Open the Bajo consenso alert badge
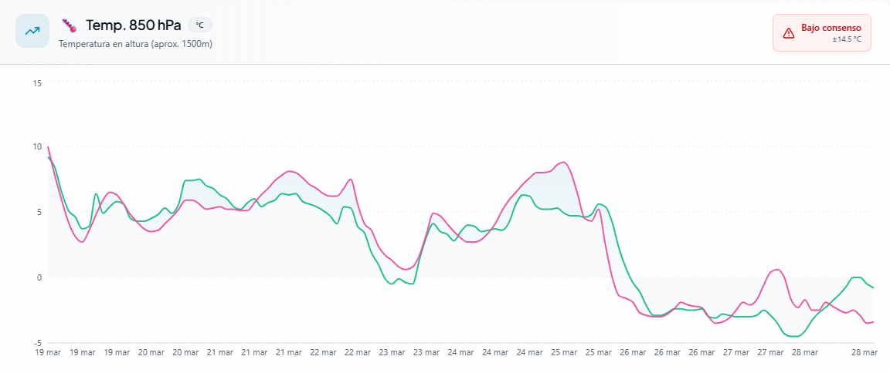The width and height of the screenshot is (890, 373). 821,32
